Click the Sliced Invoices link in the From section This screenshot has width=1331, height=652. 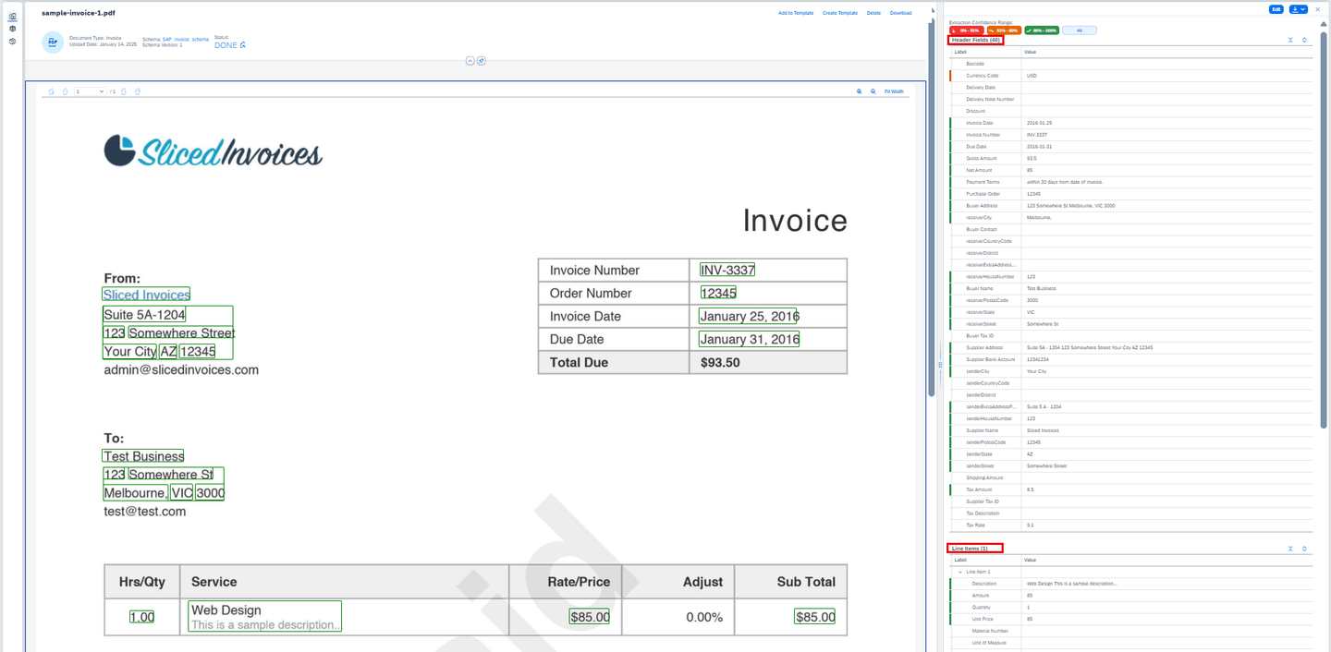click(x=146, y=295)
